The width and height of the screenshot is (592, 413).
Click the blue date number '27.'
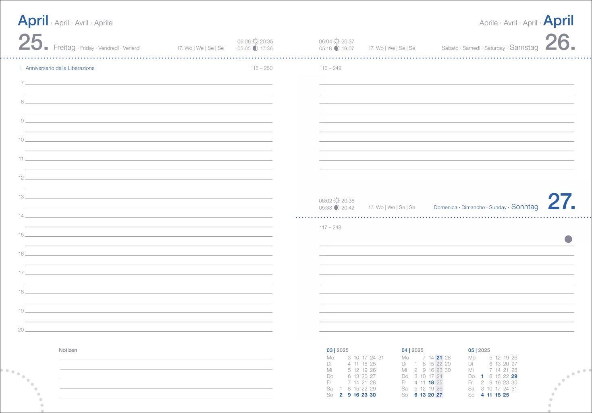coord(561,202)
